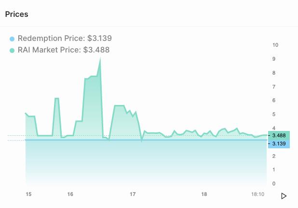
Task: Click date label 15 on time axis
Action: 28,194
